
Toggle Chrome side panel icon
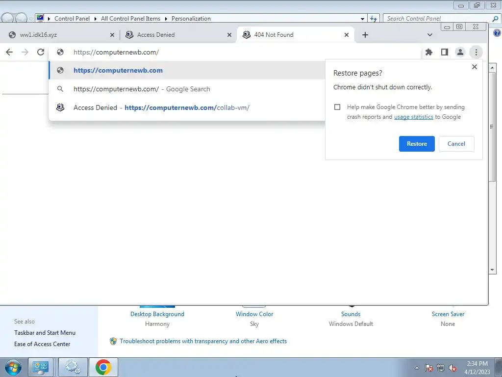(x=444, y=52)
